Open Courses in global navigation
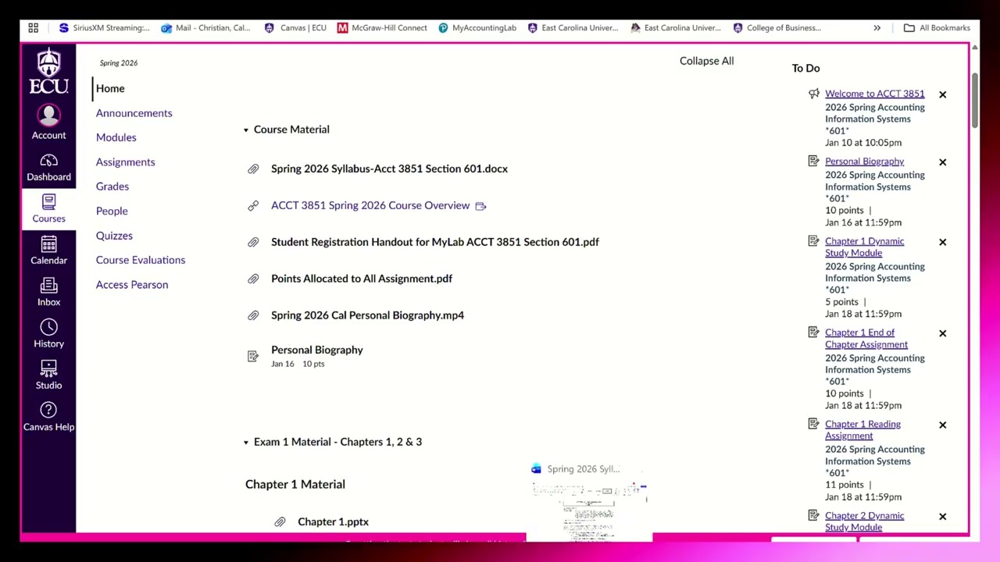Viewport: 1000px width, 562px height. click(x=48, y=208)
